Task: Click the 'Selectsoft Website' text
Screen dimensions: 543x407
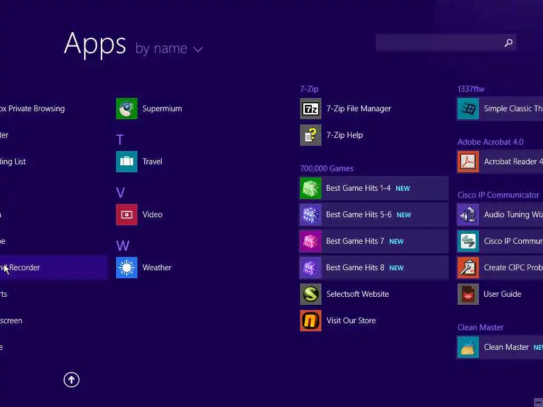Action: (x=358, y=294)
